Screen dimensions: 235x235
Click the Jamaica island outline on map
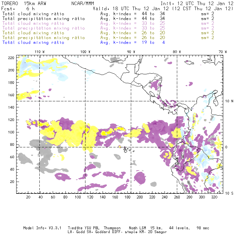coord(189,62)
